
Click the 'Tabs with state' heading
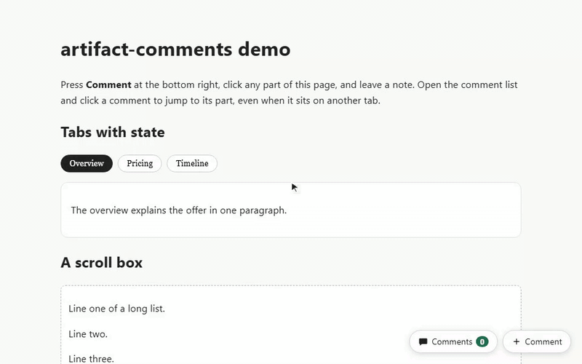click(113, 132)
